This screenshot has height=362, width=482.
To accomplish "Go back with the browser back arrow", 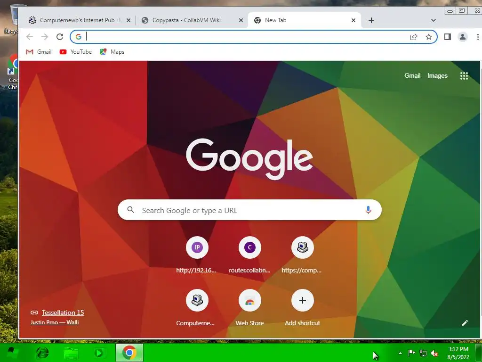I will (30, 37).
